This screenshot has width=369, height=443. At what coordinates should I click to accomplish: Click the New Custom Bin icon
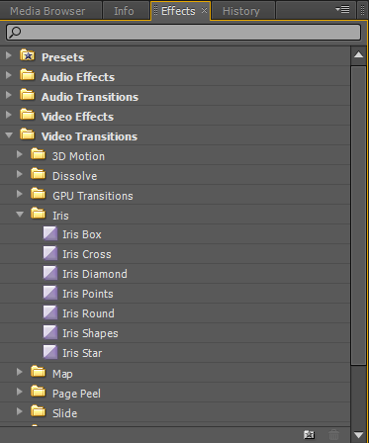(x=309, y=435)
